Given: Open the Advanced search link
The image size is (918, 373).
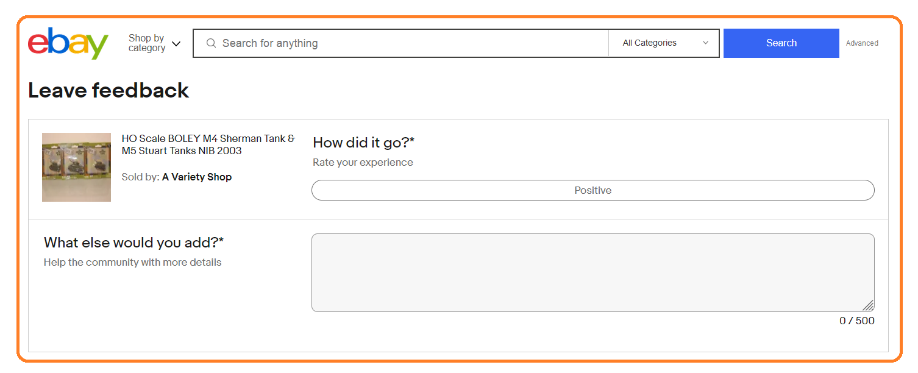Looking at the screenshot, I should click(862, 43).
